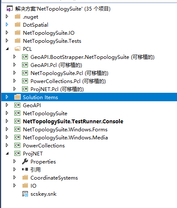The image size is (177, 208).
Task: Click the .nuget folder icon
Action: point(18,17)
